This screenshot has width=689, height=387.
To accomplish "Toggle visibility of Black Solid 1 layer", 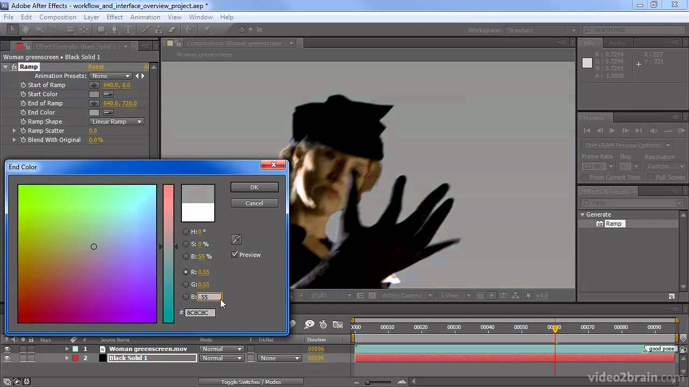I will click(x=7, y=358).
